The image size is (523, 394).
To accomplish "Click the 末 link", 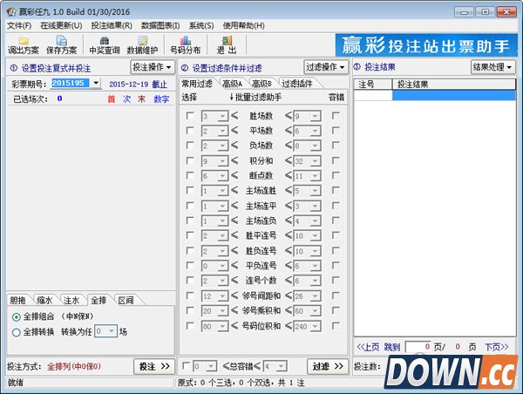I will point(142,99).
